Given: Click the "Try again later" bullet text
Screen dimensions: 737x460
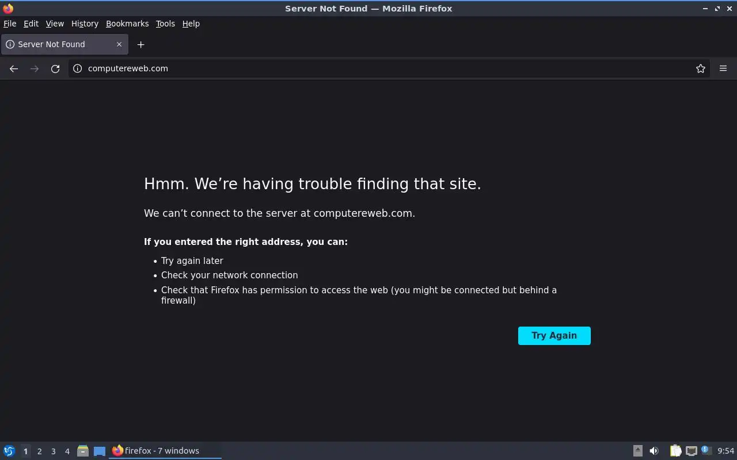Looking at the screenshot, I should pos(192,260).
